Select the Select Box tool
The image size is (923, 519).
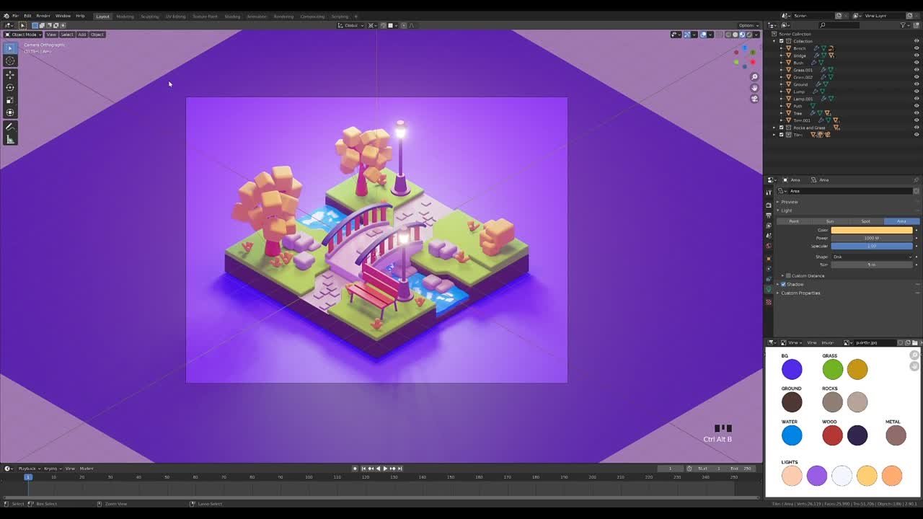(10, 48)
